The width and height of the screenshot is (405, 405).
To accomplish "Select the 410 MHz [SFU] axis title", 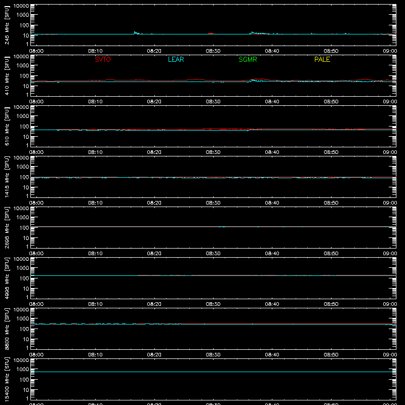I will click(7, 75).
